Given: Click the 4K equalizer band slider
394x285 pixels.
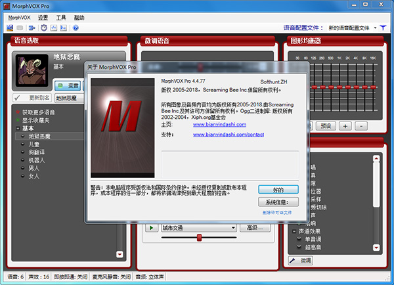Looking at the screenshot, I should tap(357, 87).
